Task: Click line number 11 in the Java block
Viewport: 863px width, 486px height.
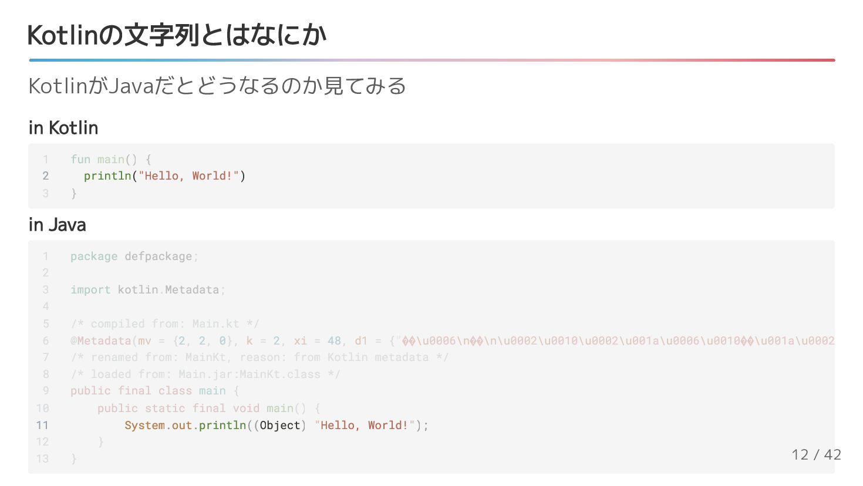Action: point(42,426)
